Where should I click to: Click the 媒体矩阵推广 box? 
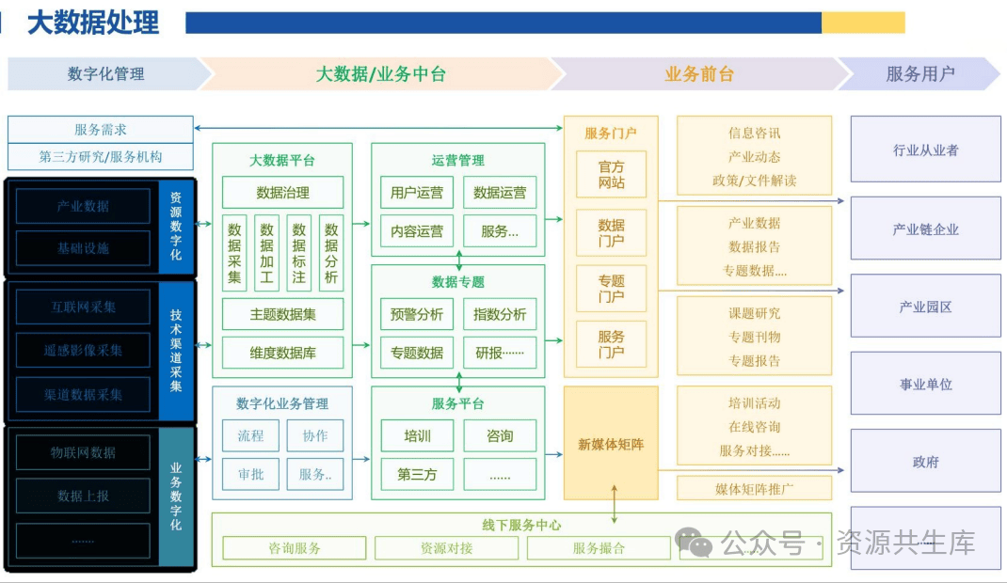coord(755,489)
